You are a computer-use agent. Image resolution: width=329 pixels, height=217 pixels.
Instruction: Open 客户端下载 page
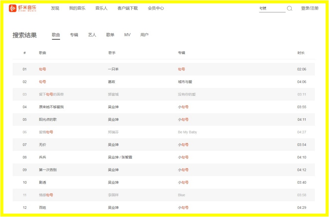[128, 8]
